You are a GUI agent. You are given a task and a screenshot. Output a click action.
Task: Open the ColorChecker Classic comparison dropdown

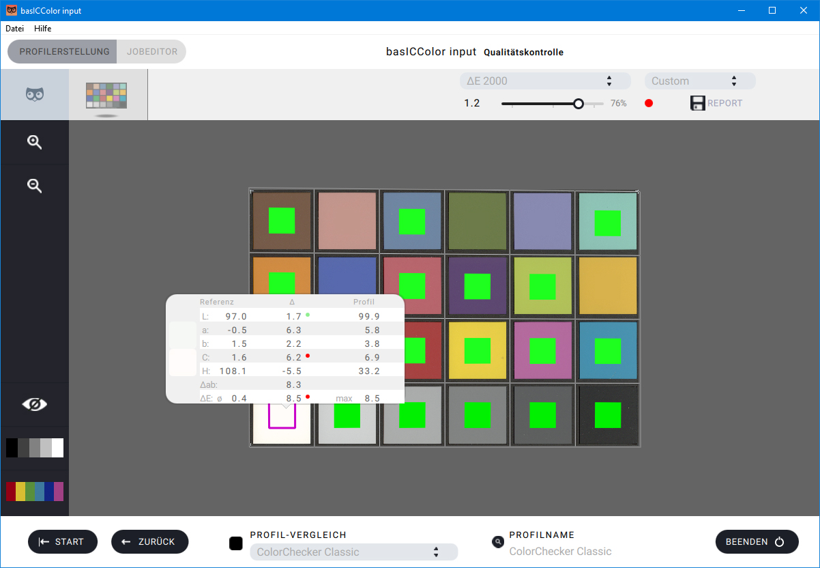[x=353, y=552]
